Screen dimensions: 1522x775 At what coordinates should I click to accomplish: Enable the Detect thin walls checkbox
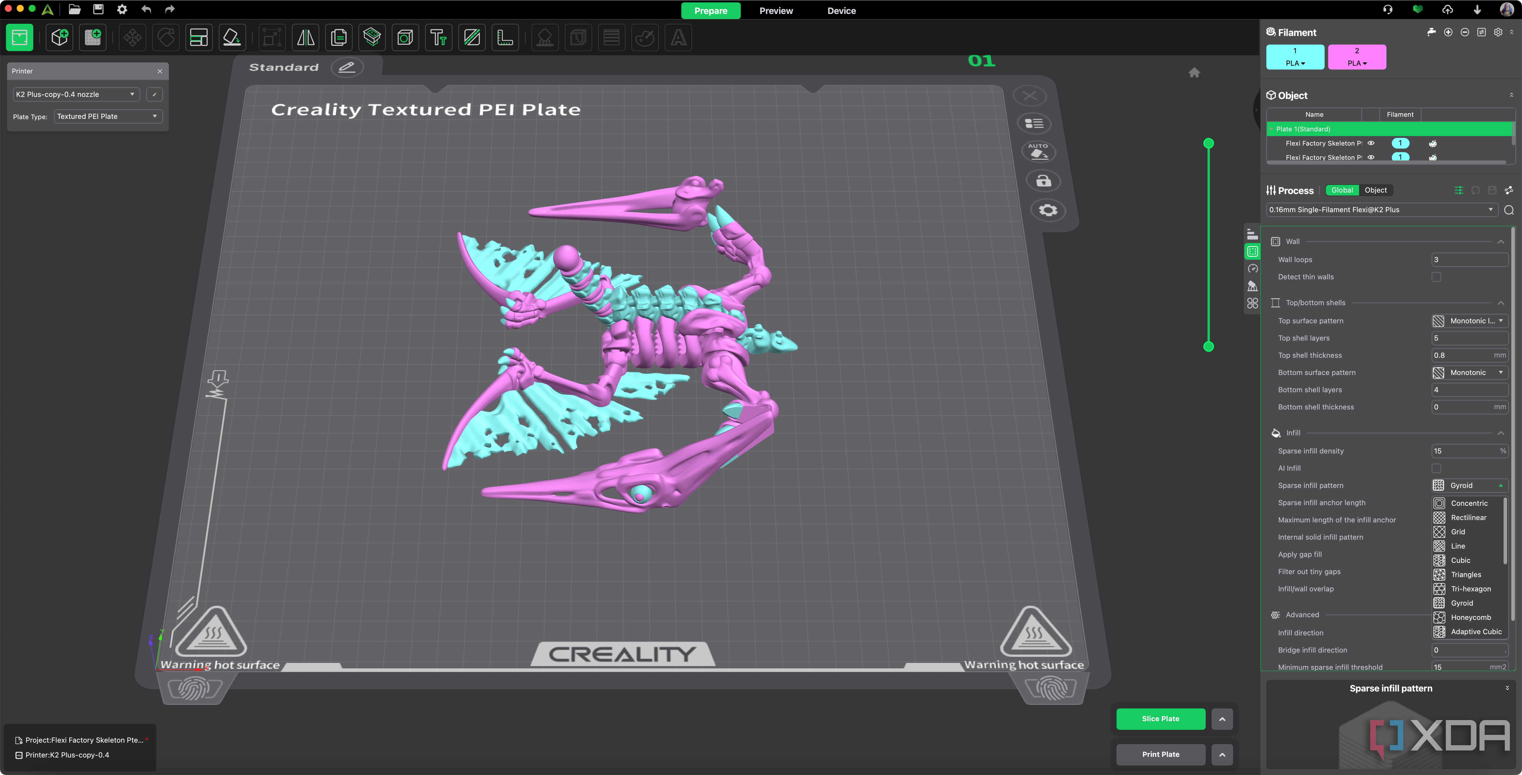tap(1436, 277)
